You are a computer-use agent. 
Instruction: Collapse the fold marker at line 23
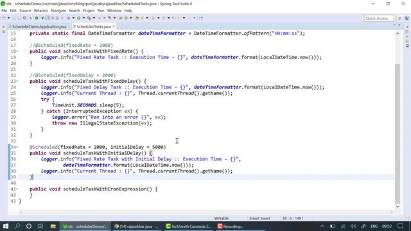coord(17,81)
